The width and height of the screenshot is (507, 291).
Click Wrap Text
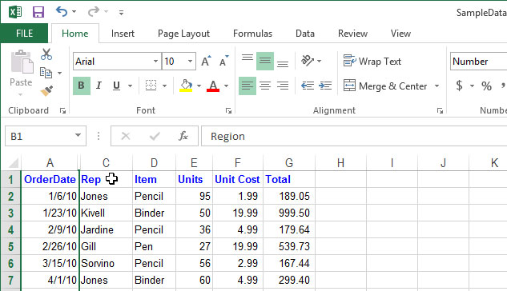point(372,61)
